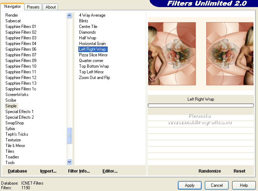The image size is (258, 191).
Task: Select Sapphire Filters 12 category
Action: (x=21, y=78)
